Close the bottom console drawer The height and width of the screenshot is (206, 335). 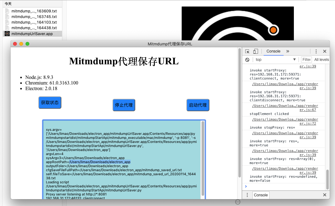[x=324, y=195]
